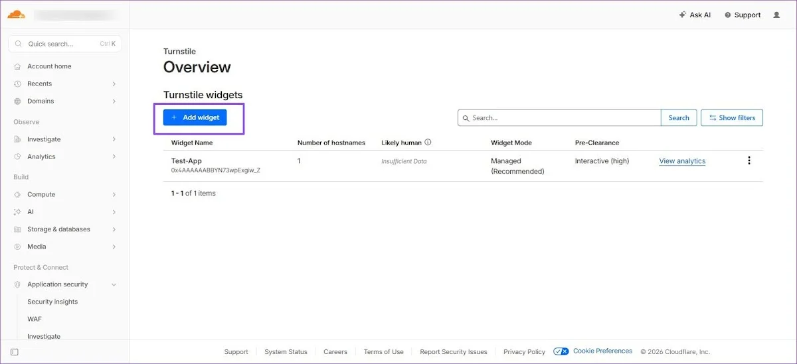Select the Recents sidebar item
Viewport: 797px width, 364px height.
[65, 84]
